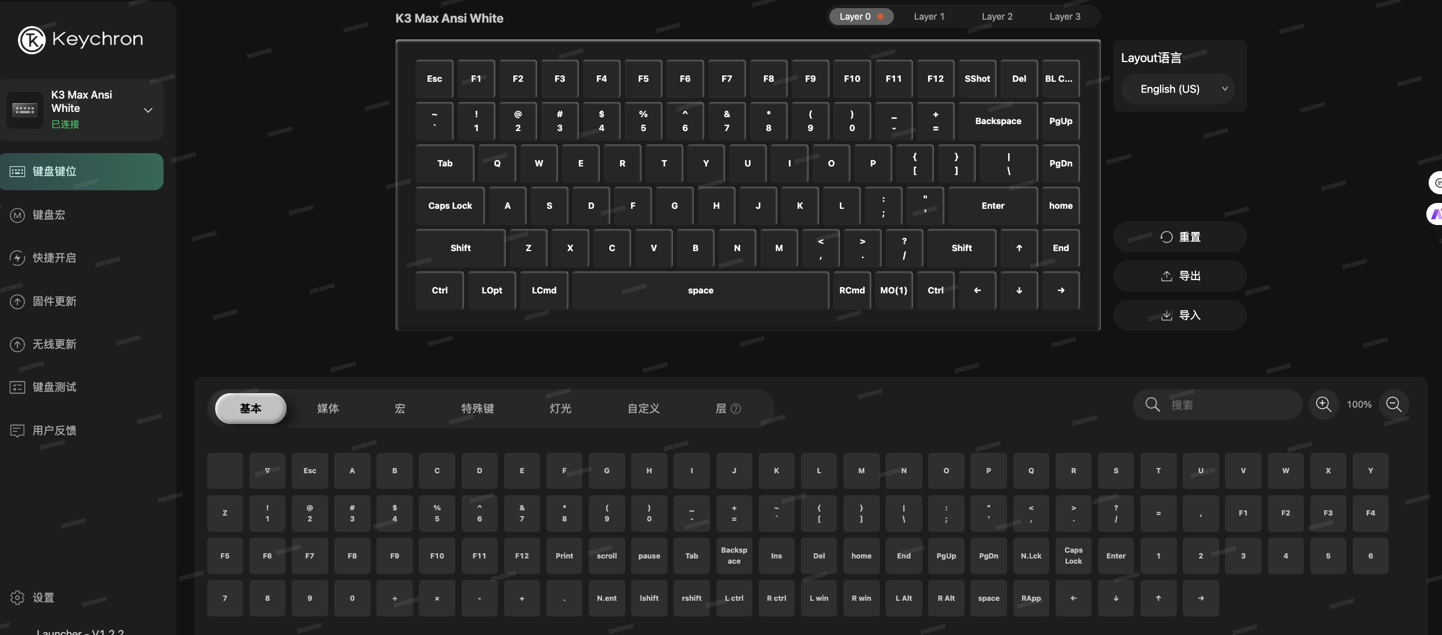Open 键盘宏 macro section in sidebar
This screenshot has width=1442, height=635.
[49, 215]
